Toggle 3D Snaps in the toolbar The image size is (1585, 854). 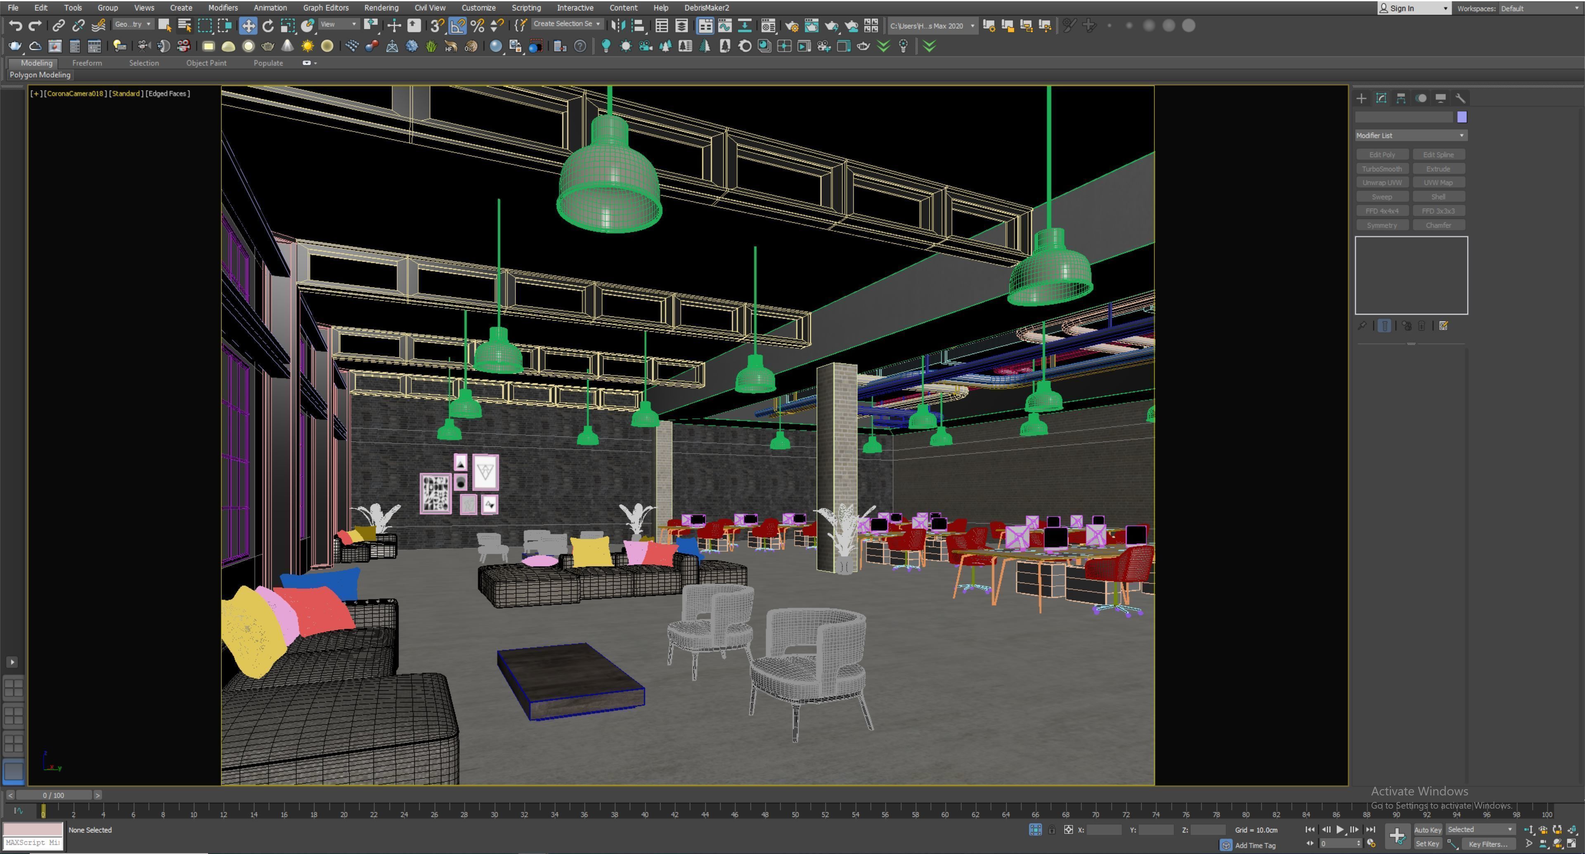pos(437,25)
